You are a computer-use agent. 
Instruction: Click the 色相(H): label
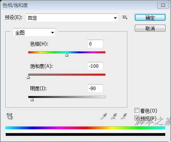(39, 44)
